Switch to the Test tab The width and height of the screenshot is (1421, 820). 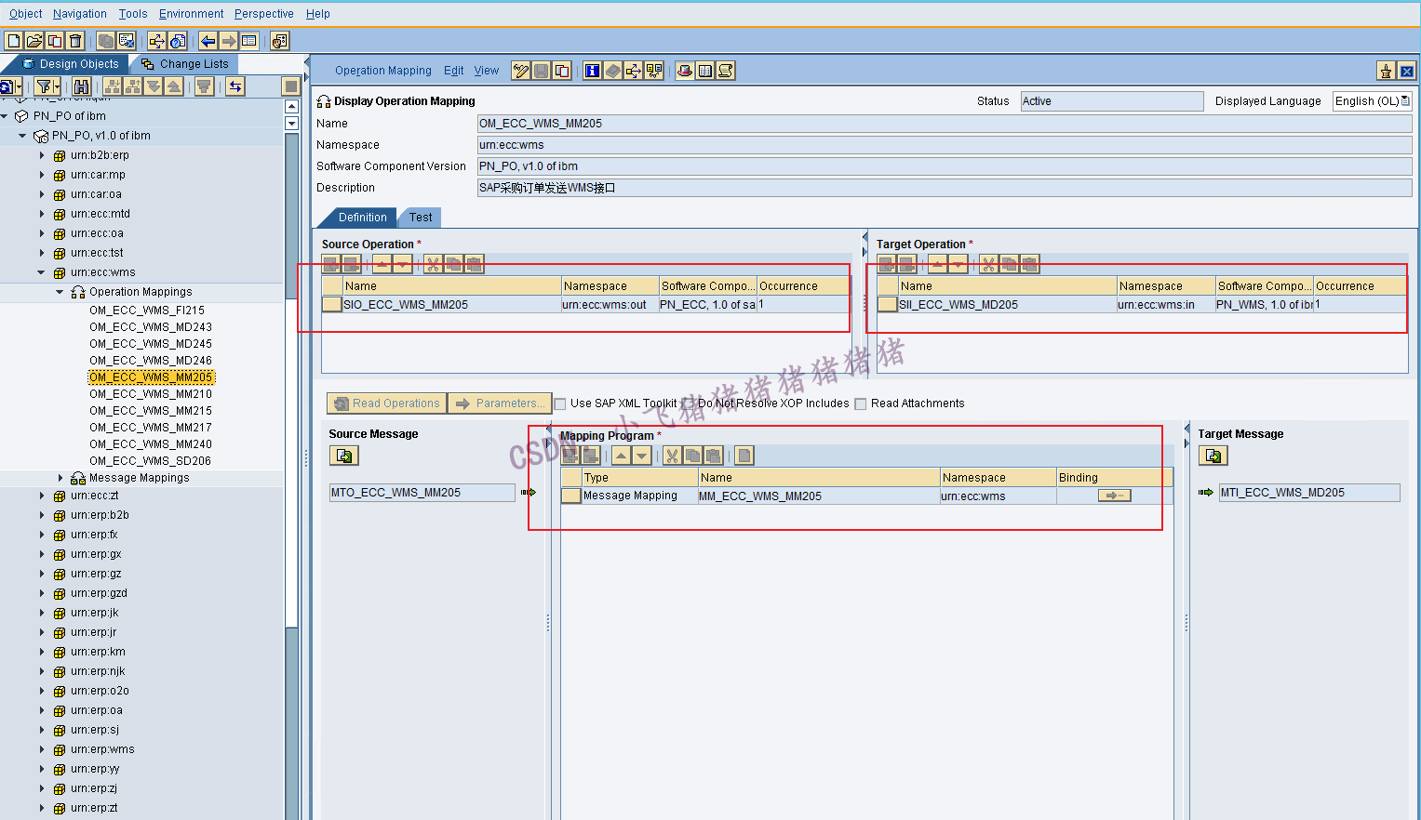(421, 218)
